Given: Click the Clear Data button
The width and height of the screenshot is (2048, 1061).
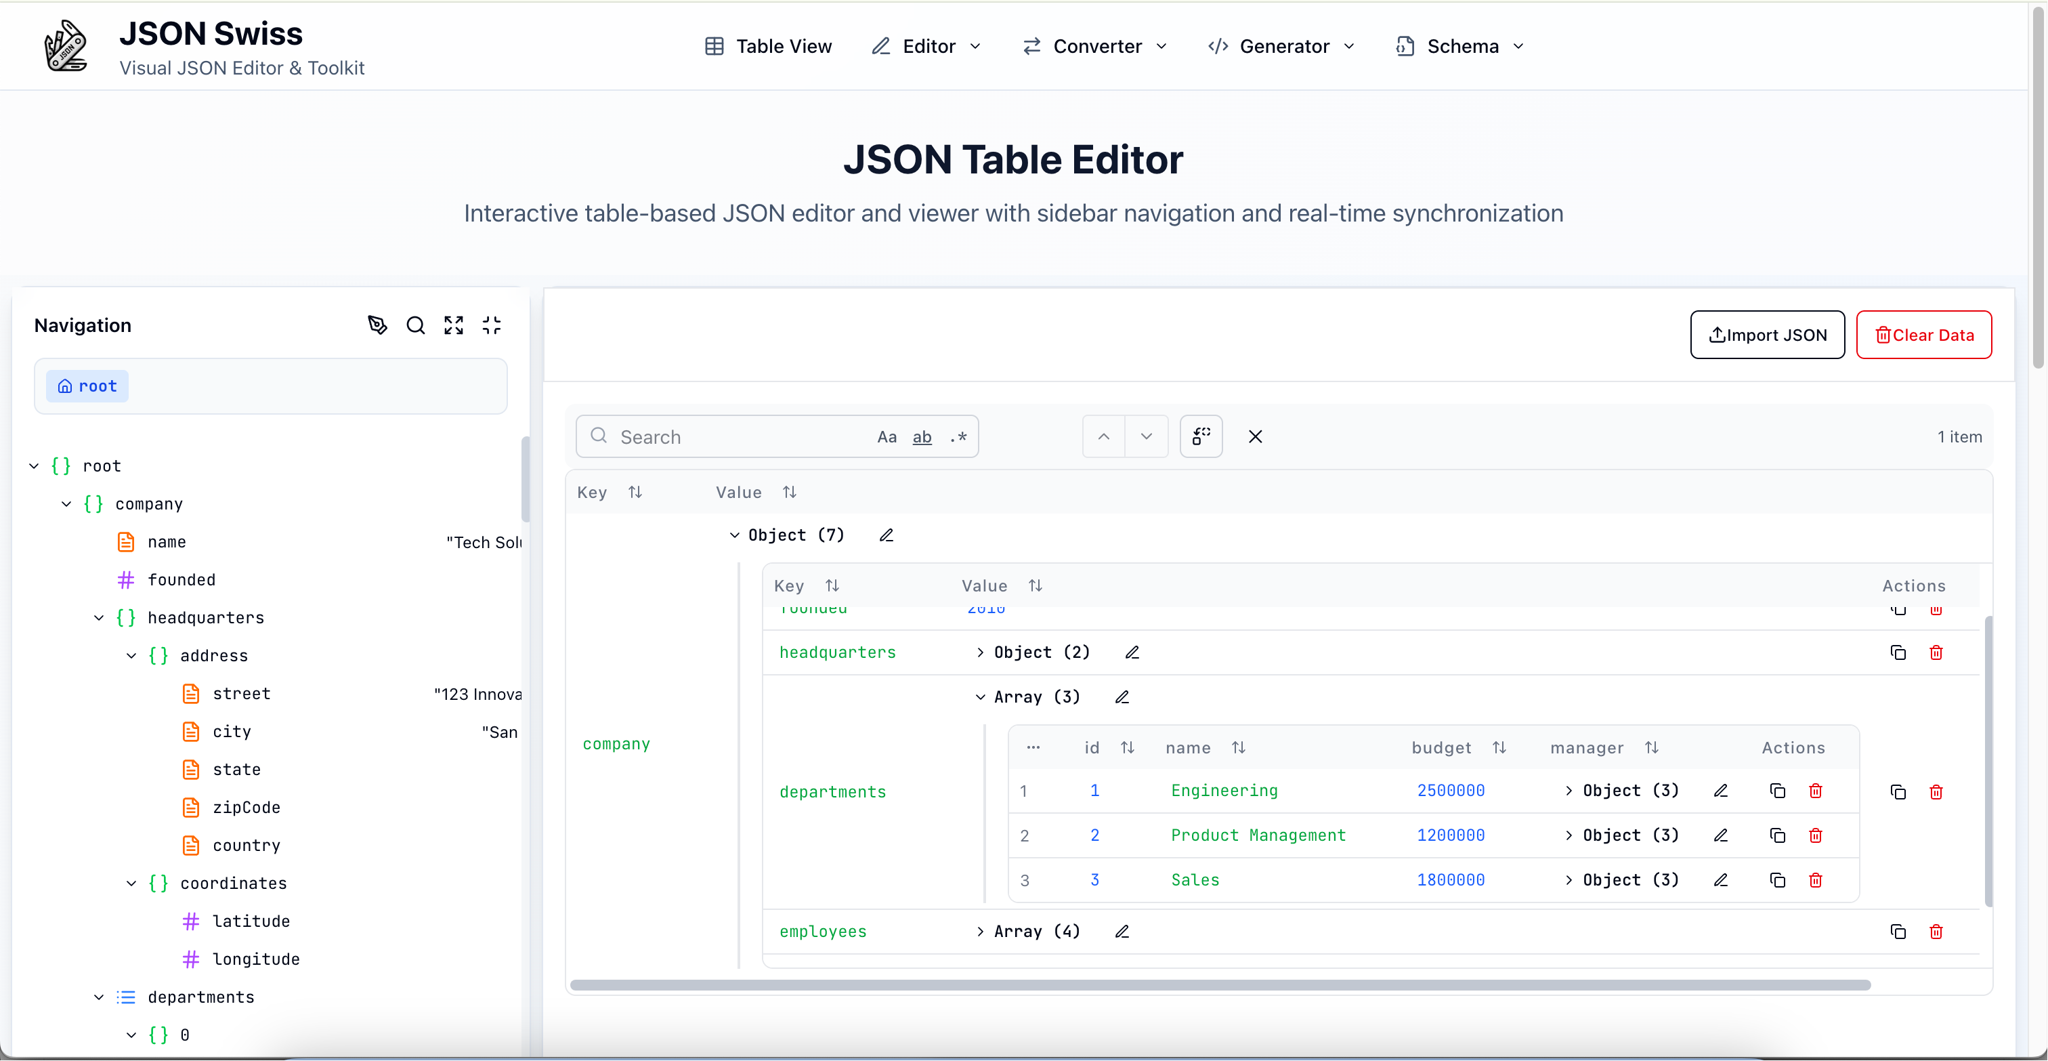Looking at the screenshot, I should (x=1923, y=335).
